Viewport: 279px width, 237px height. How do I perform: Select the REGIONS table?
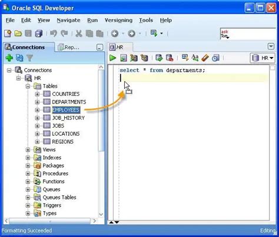coord(62,142)
